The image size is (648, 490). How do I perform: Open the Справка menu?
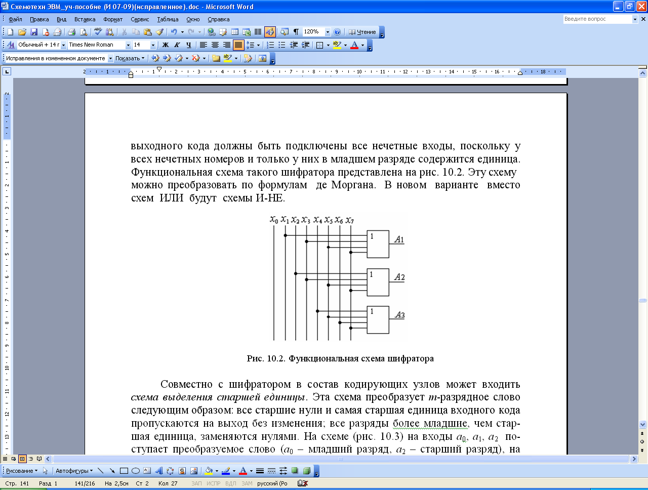[219, 19]
